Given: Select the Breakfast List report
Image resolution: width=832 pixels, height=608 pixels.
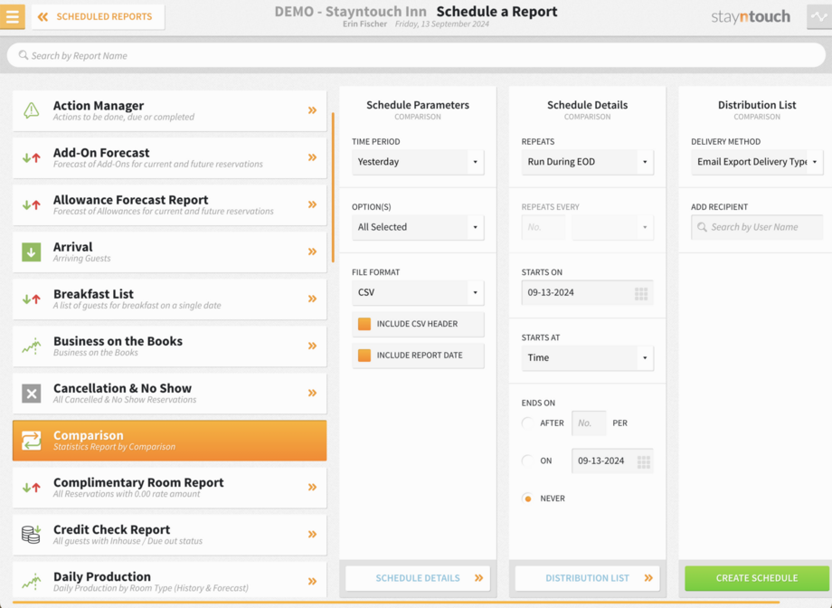Looking at the screenshot, I should point(169,299).
